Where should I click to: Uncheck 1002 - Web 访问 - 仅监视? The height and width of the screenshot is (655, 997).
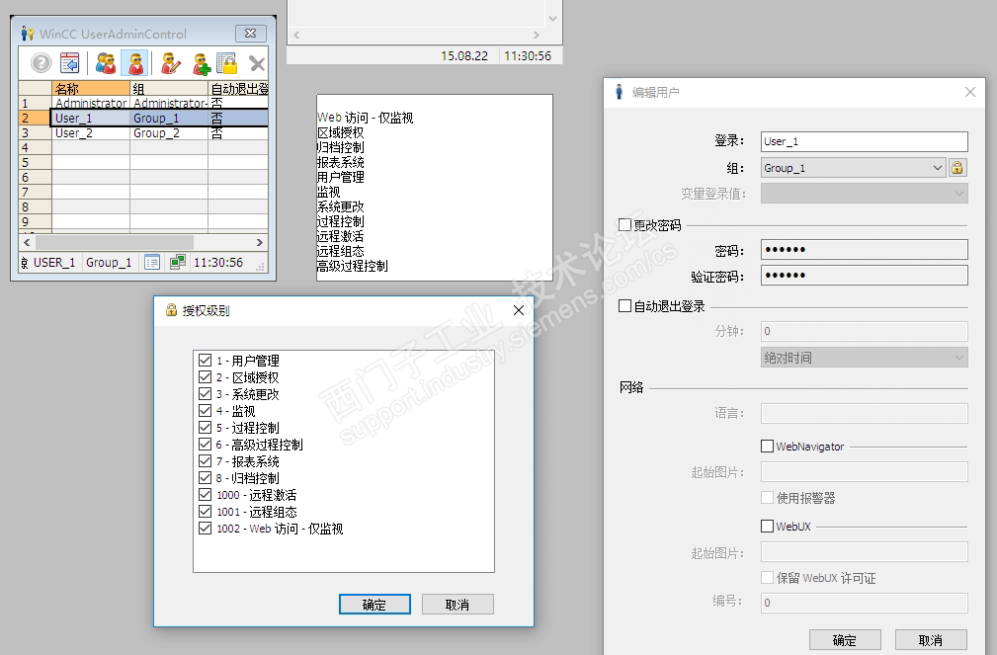coord(205,528)
